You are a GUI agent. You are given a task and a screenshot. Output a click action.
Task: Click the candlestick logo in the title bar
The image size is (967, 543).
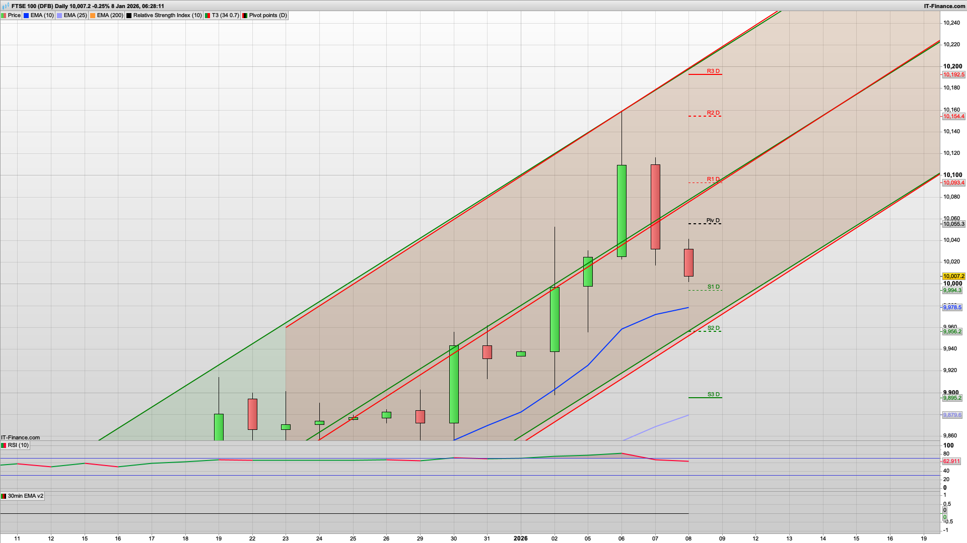(4, 6)
